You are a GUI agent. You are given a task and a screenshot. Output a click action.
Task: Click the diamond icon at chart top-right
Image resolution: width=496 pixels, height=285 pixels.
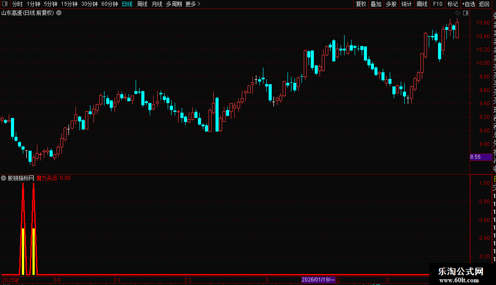click(x=457, y=13)
